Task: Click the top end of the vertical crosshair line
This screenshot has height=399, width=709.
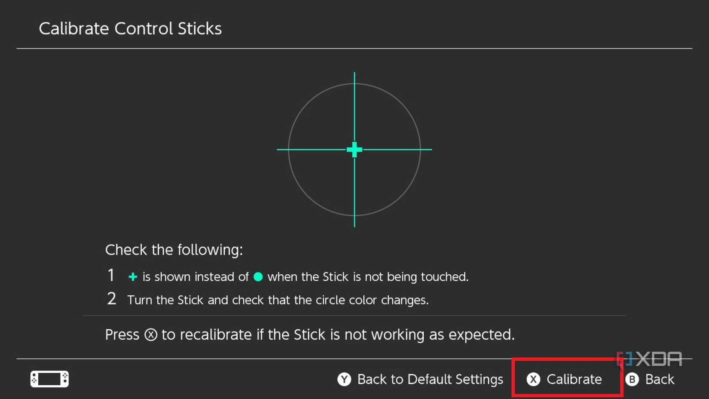Action: [x=354, y=74]
